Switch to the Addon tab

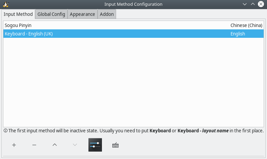pyautogui.click(x=107, y=14)
